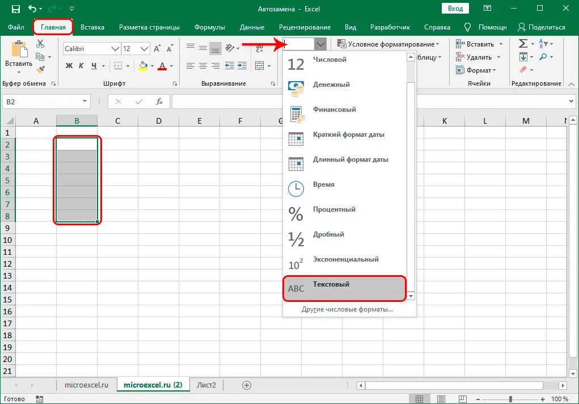Click the Merge cells icon

(x=260, y=66)
